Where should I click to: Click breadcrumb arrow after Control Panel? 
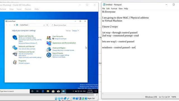[x=29, y=25]
